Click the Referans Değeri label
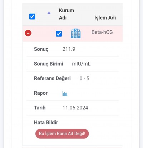143x148 pixels. 52,78
